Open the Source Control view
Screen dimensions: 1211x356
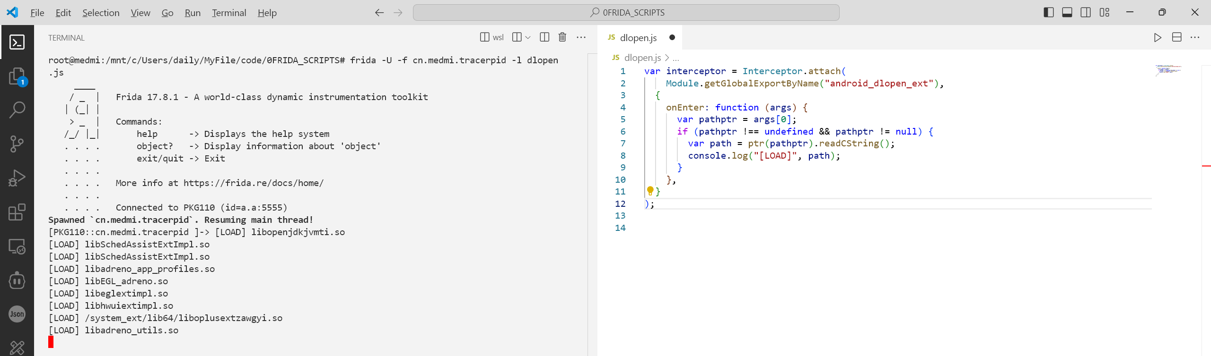[x=17, y=144]
